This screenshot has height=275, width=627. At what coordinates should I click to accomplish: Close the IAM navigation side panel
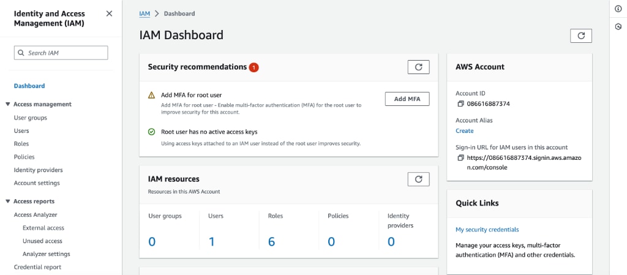point(109,13)
